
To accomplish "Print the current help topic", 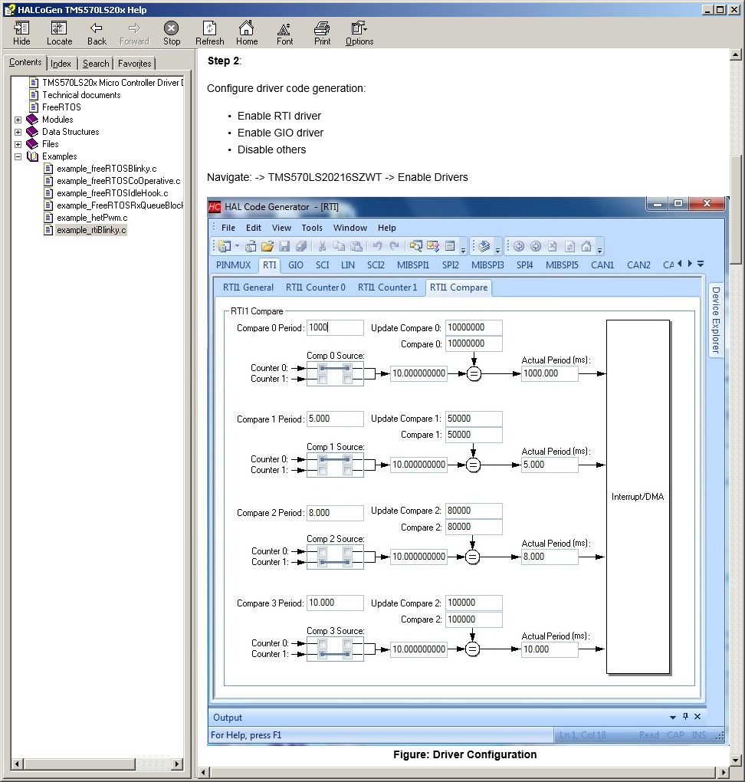I will pyautogui.click(x=322, y=34).
